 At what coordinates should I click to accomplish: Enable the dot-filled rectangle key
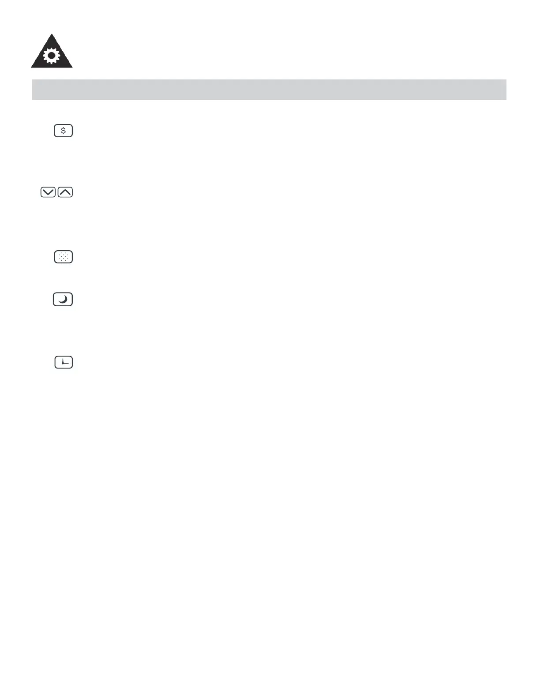click(64, 257)
